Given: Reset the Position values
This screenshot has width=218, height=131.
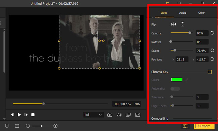Looking at the screenshot, I should point(212,59).
